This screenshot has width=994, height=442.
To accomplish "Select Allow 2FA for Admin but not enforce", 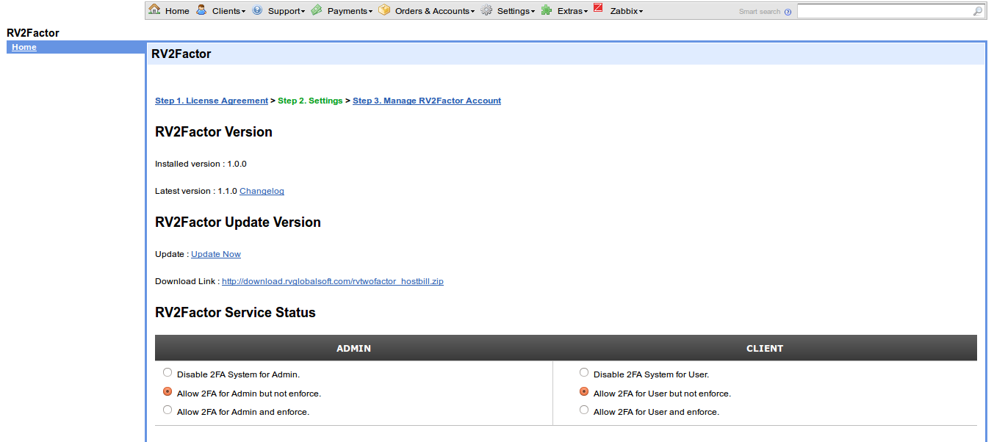I will click(168, 392).
